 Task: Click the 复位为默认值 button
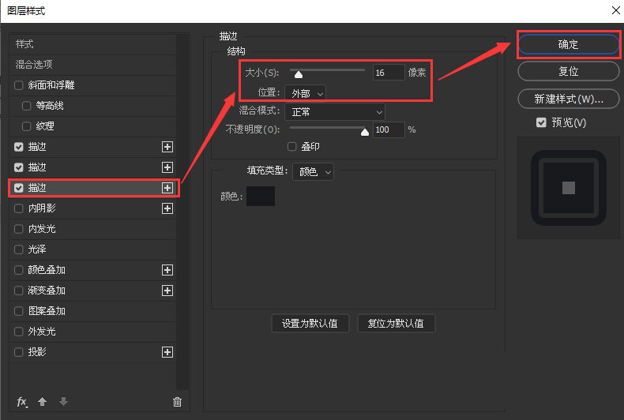point(396,324)
